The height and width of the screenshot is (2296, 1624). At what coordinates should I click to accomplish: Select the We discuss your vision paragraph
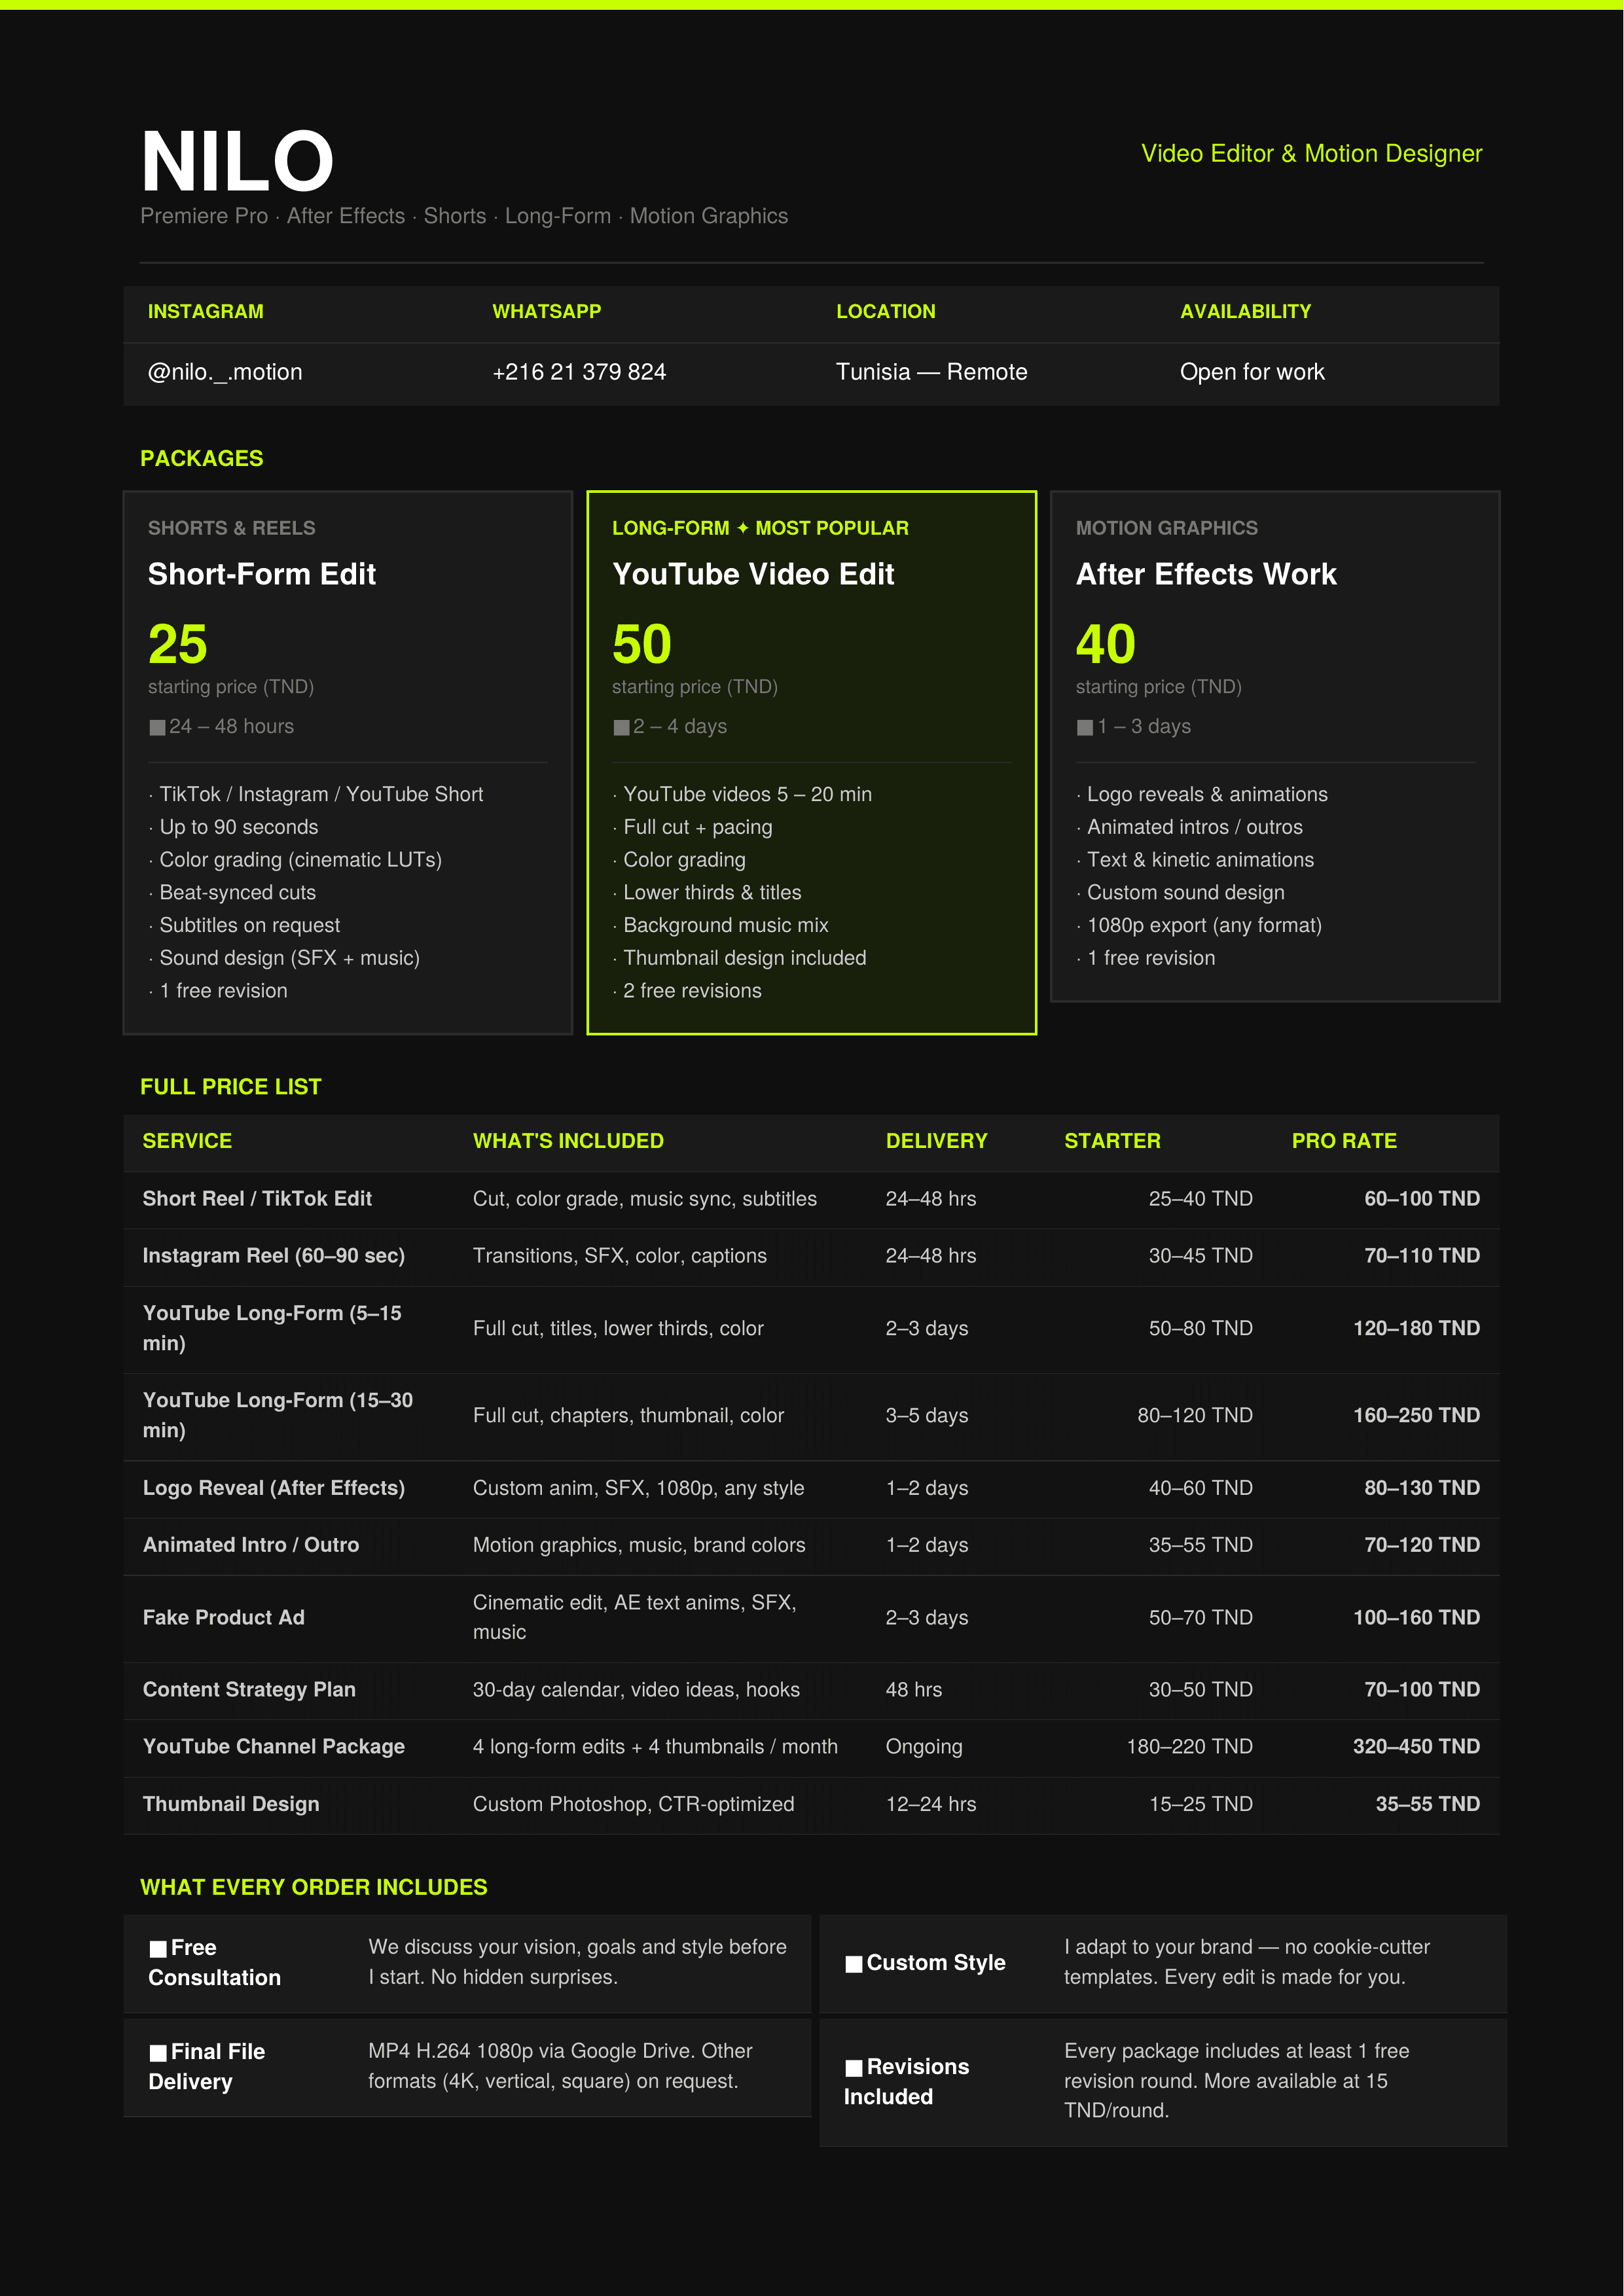[578, 1962]
